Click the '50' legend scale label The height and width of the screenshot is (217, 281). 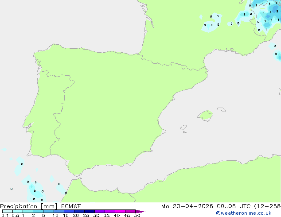(x=137, y=215)
